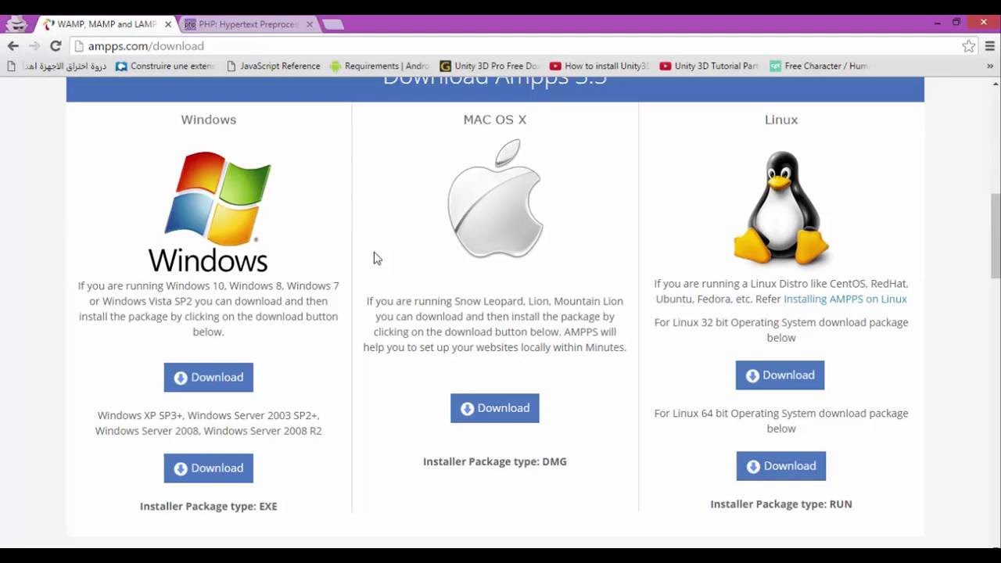
Task: Click the vertical scrollbar thumb
Action: coord(995,236)
